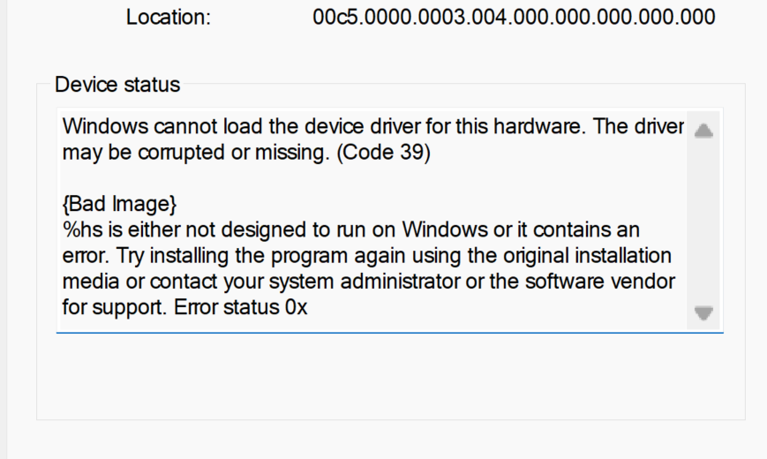
Task: Place cursor on the (Code 39) text
Action: (383, 152)
